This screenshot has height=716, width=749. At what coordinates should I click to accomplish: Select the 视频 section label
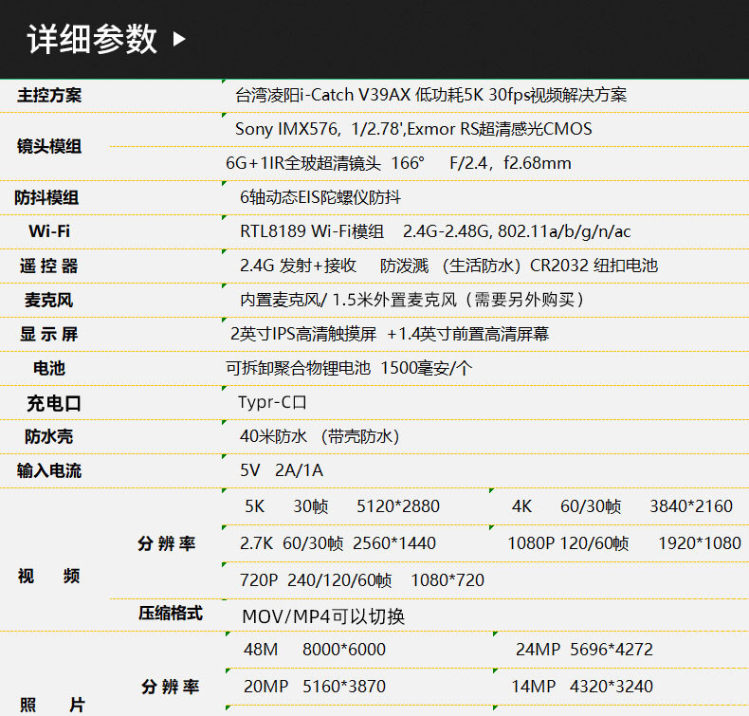point(48,576)
